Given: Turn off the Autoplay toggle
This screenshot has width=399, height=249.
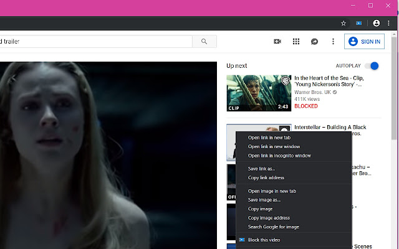Looking at the screenshot, I should (x=372, y=66).
